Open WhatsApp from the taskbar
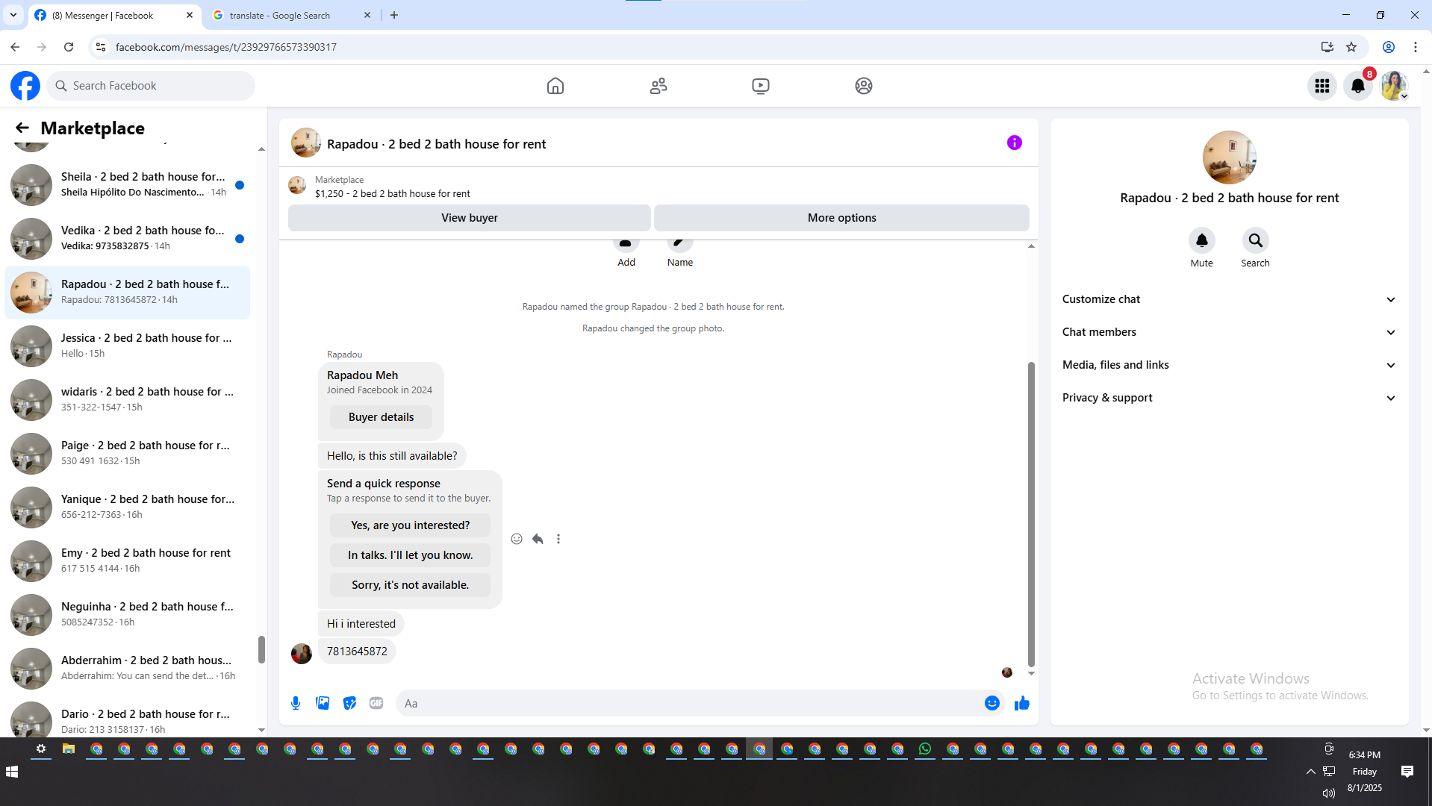This screenshot has width=1432, height=806. [925, 749]
